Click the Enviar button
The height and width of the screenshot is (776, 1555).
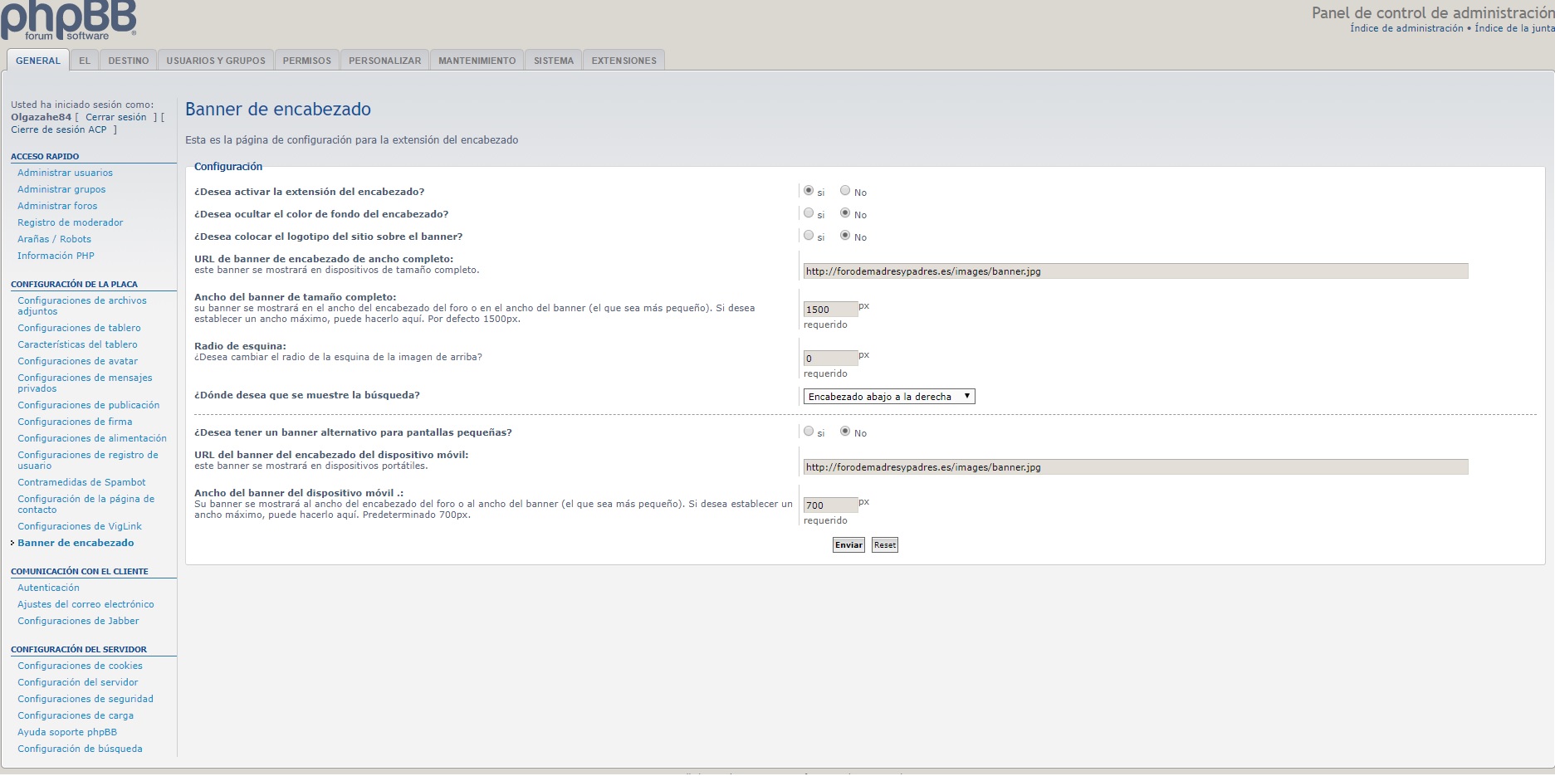[848, 545]
